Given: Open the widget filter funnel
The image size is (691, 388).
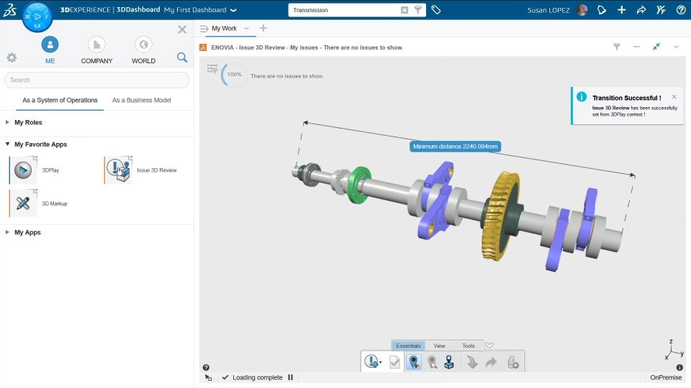Looking at the screenshot, I should point(617,47).
